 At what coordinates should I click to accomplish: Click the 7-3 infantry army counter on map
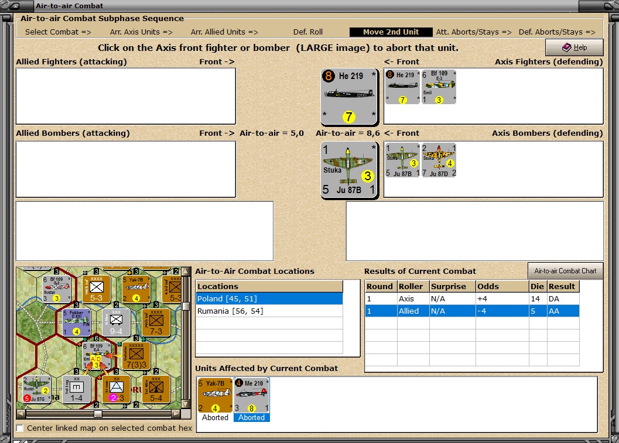(x=156, y=322)
